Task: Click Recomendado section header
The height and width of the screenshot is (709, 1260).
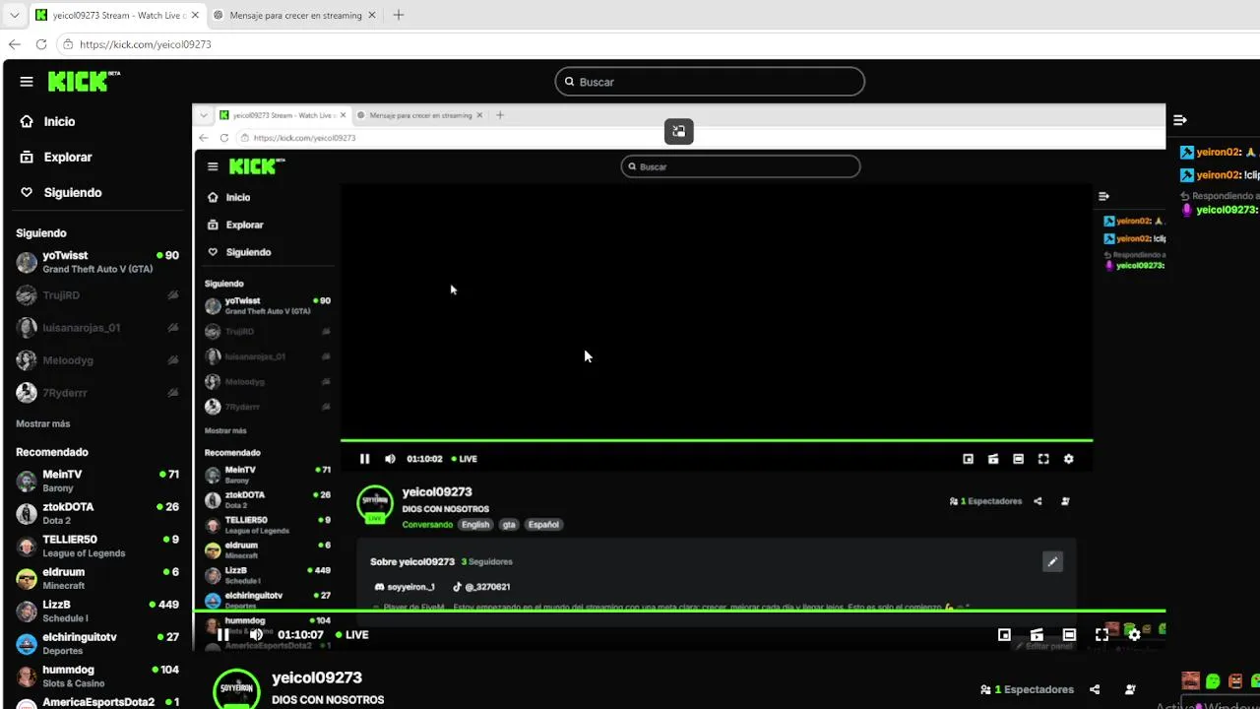Action: (52, 452)
